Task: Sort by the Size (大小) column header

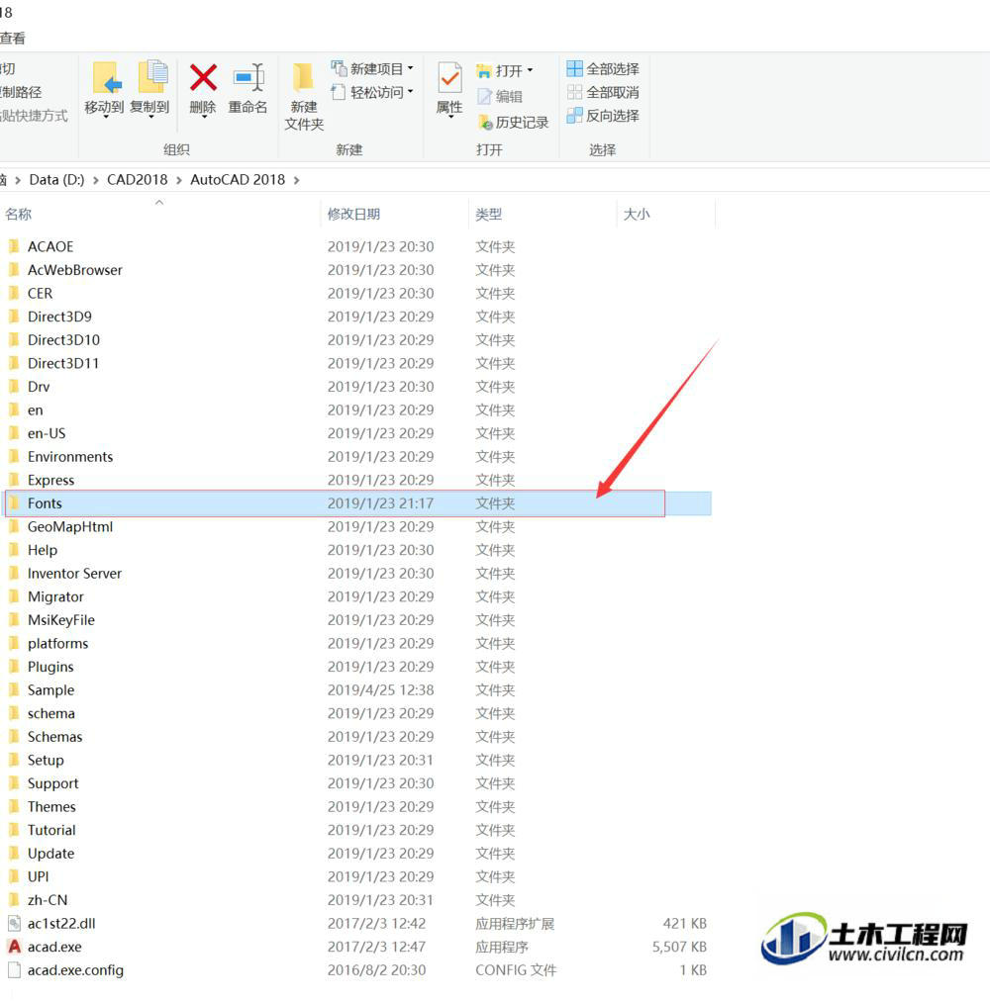Action: click(x=637, y=214)
